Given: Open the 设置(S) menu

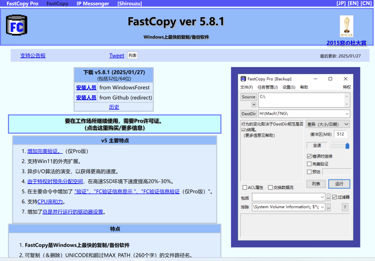Looking at the screenshot, I should click(x=289, y=87).
